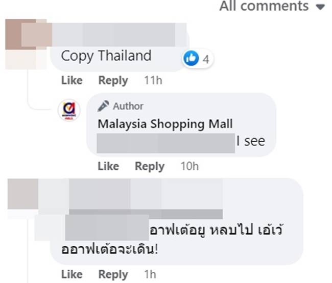Reply to the Copy Thailand comment
This screenshot has width=332, height=283.
[x=113, y=81]
